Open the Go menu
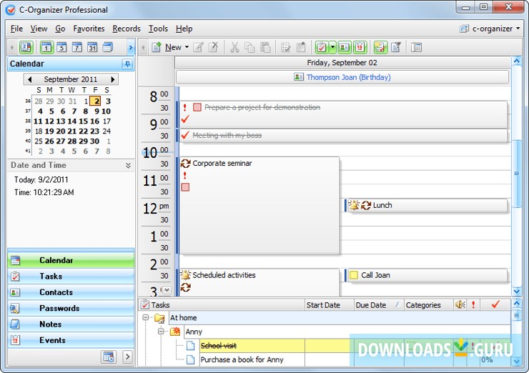The image size is (529, 373). tap(60, 29)
